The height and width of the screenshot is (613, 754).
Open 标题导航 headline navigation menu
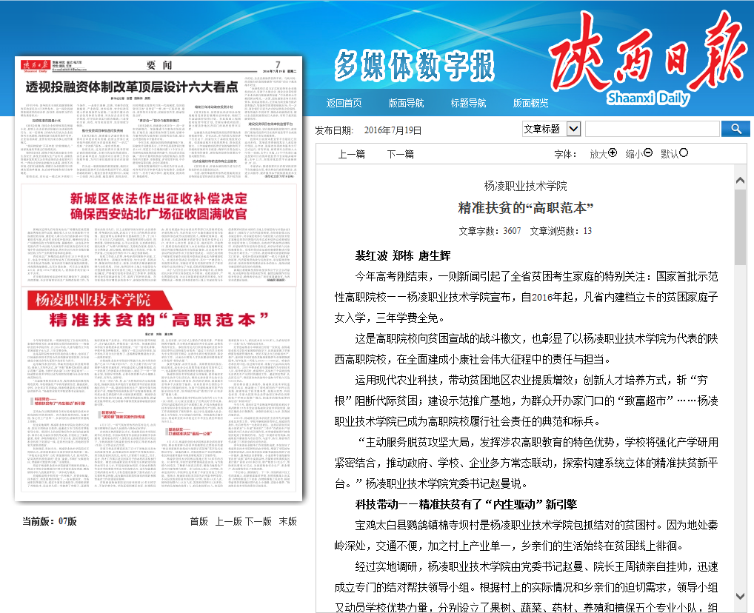point(469,103)
